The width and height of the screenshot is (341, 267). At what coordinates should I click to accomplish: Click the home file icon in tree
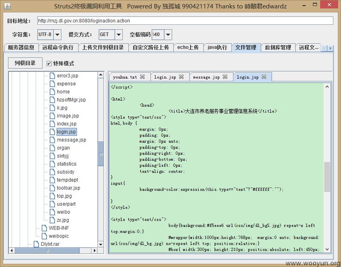tap(52, 92)
